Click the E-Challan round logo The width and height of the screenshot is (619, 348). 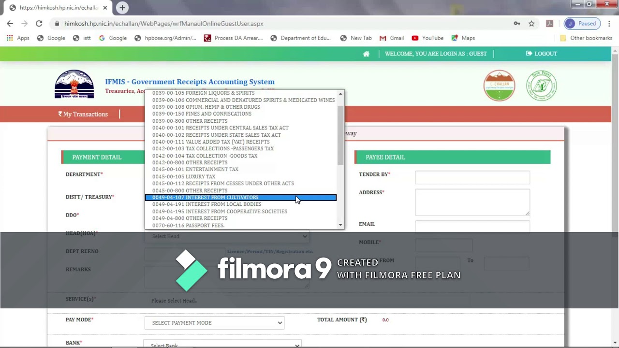[x=499, y=86]
